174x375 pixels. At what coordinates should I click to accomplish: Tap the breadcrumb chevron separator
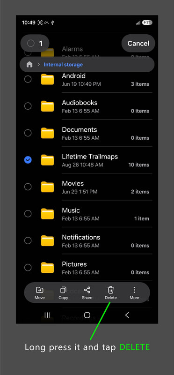click(38, 64)
